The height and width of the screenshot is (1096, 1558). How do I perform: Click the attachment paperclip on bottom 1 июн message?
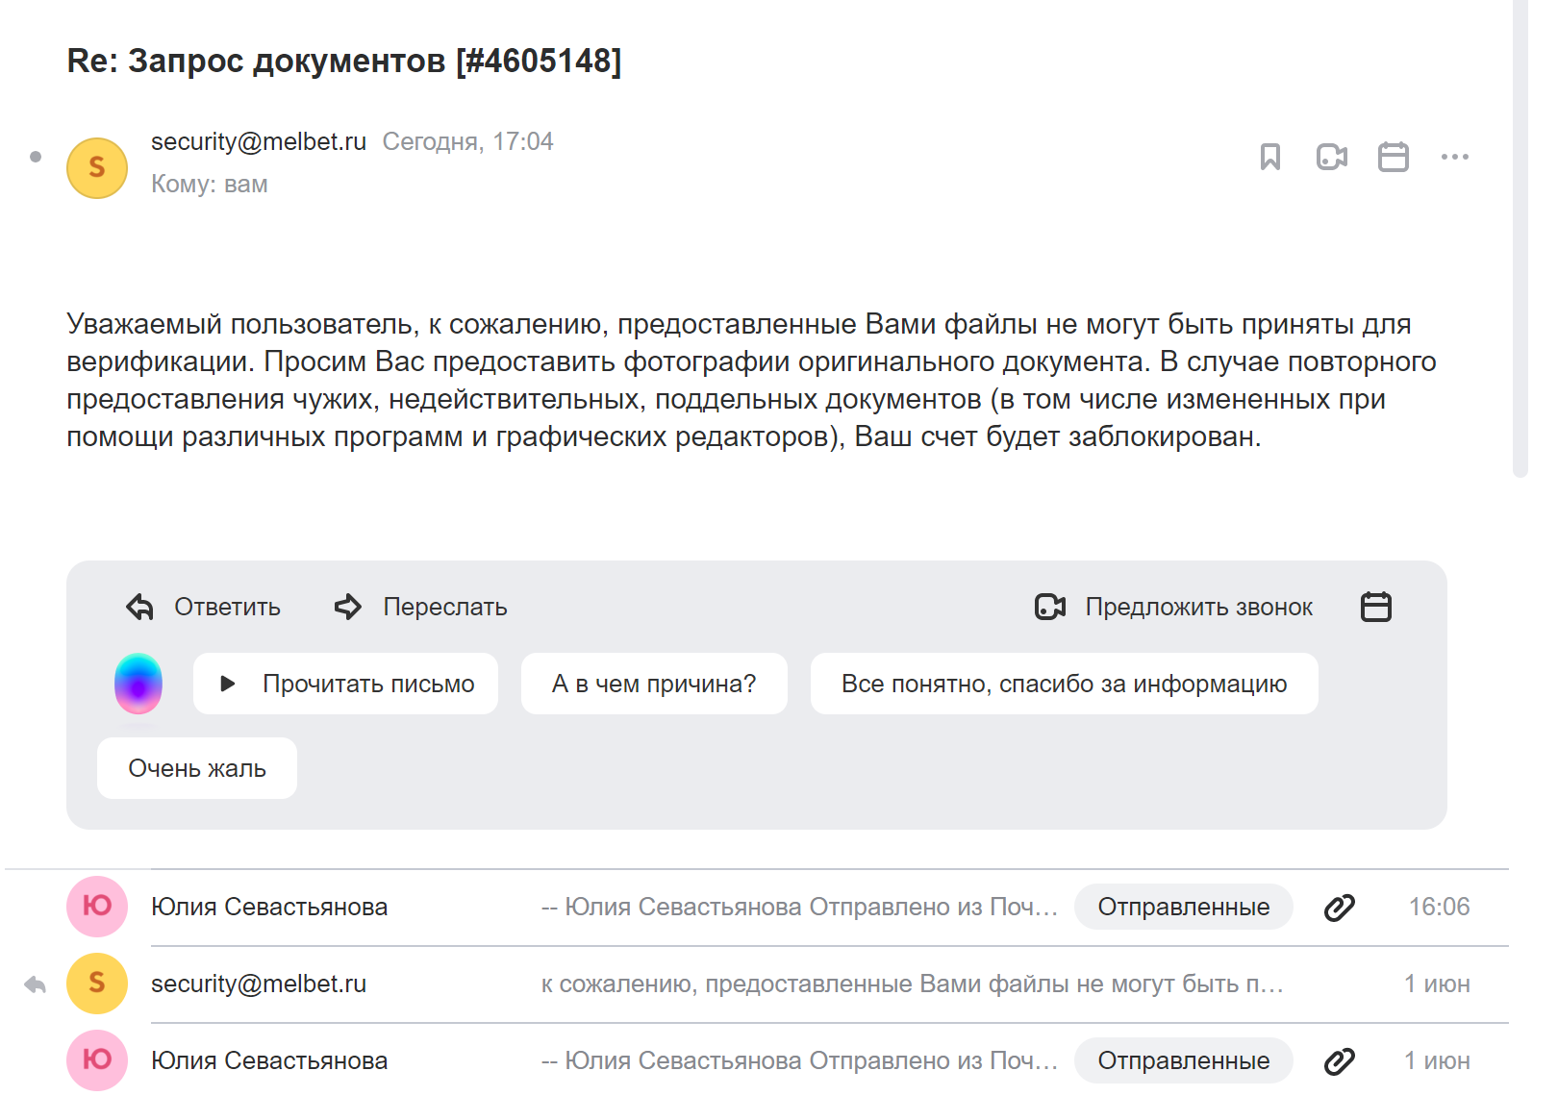point(1340,1060)
